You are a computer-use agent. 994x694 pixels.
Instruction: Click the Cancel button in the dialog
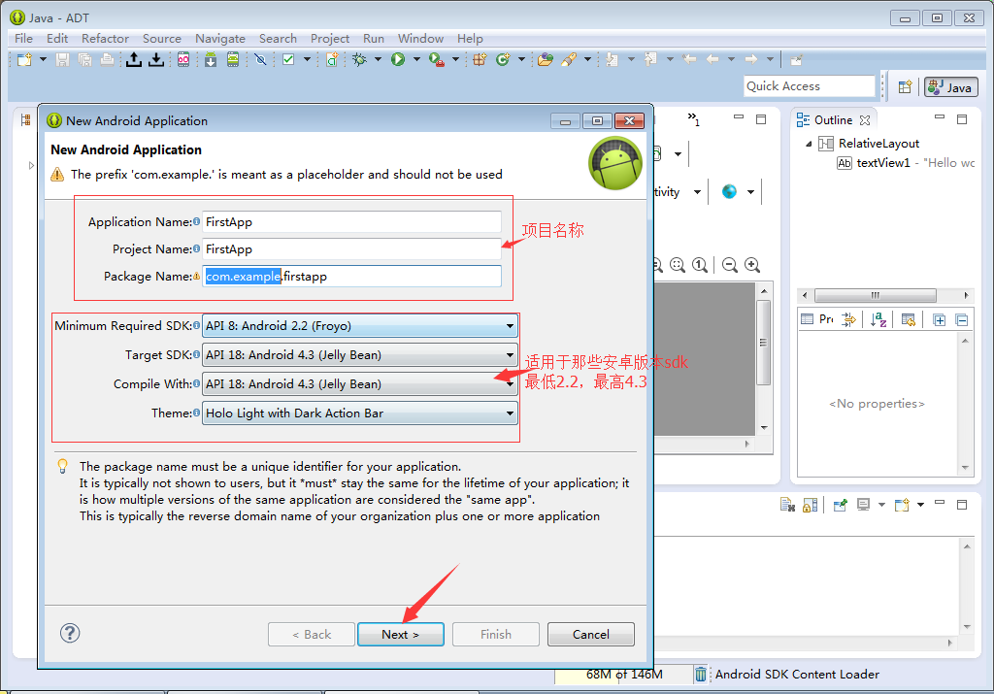click(591, 635)
